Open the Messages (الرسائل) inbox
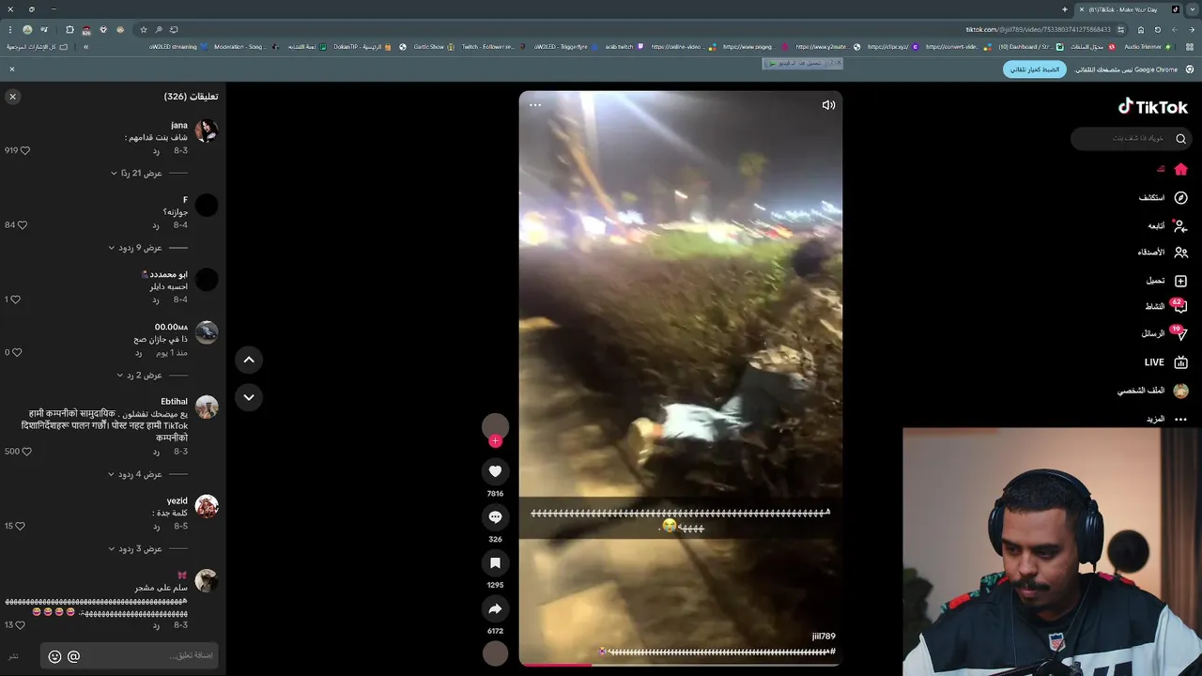1202x676 pixels. [1164, 334]
